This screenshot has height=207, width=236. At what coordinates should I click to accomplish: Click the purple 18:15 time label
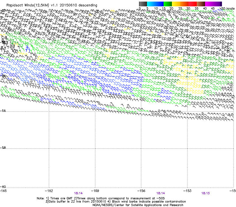[205, 193]
